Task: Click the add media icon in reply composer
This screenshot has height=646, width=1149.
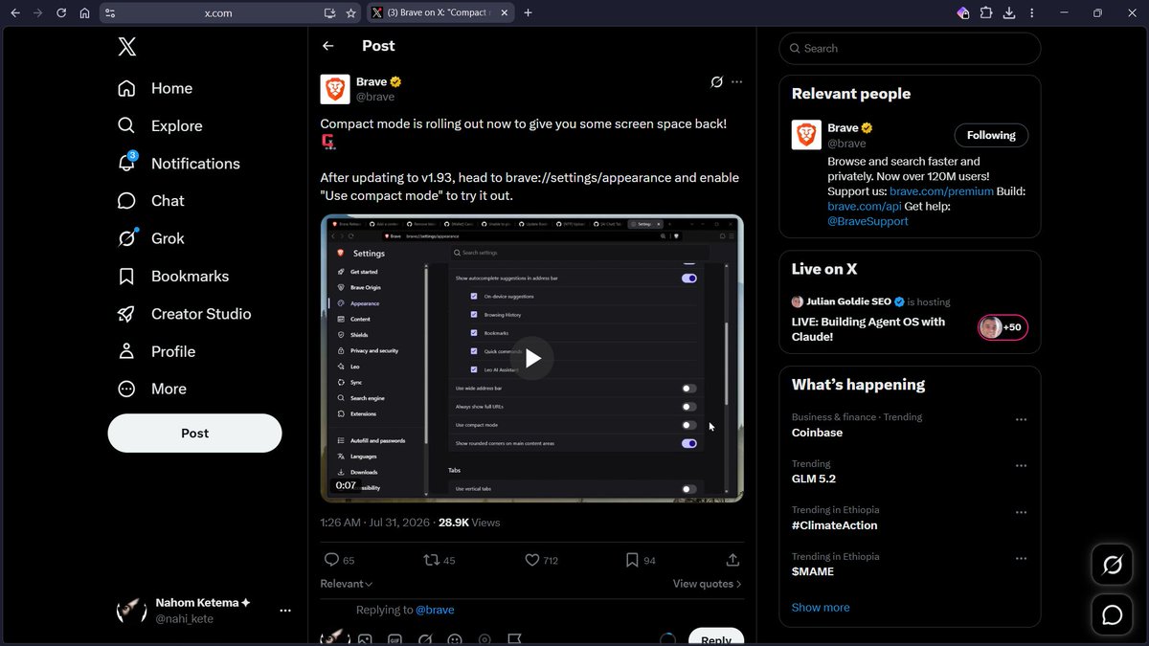Action: click(x=365, y=639)
